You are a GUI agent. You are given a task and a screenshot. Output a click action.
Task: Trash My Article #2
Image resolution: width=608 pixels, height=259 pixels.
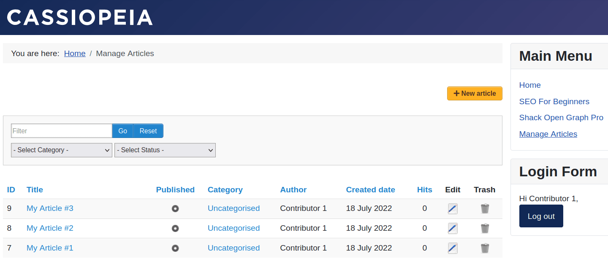pos(485,228)
